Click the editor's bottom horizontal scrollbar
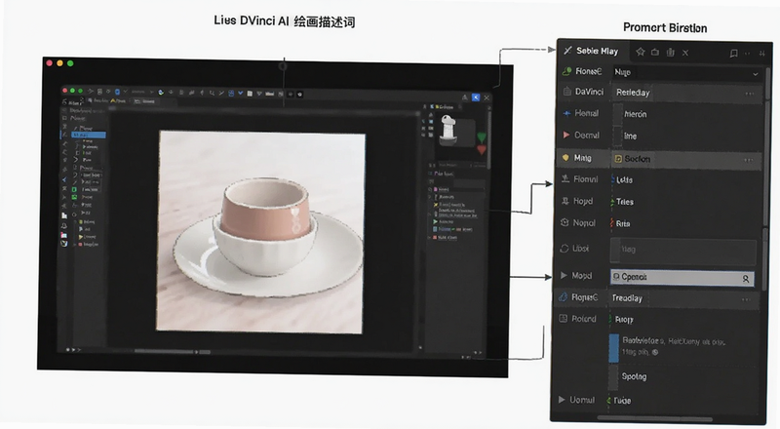This screenshot has width=780, height=429. coord(173,351)
